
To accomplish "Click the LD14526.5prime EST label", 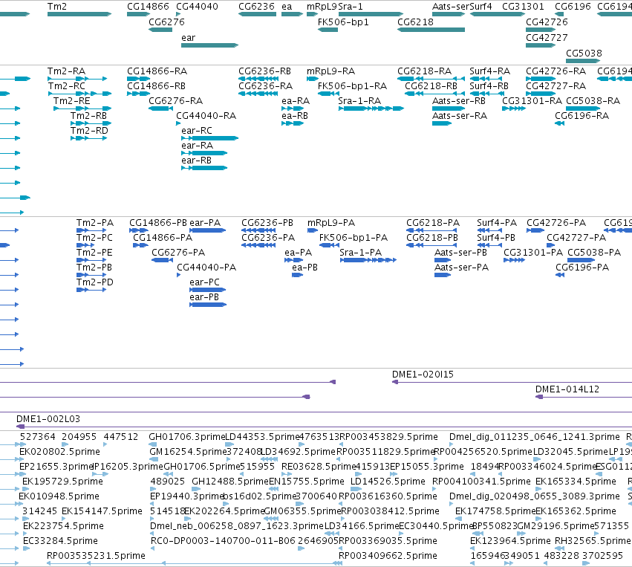I will click(x=388, y=482).
